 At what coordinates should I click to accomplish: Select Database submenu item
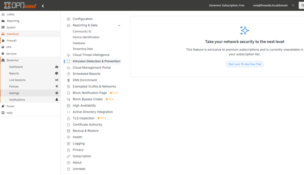(x=79, y=43)
